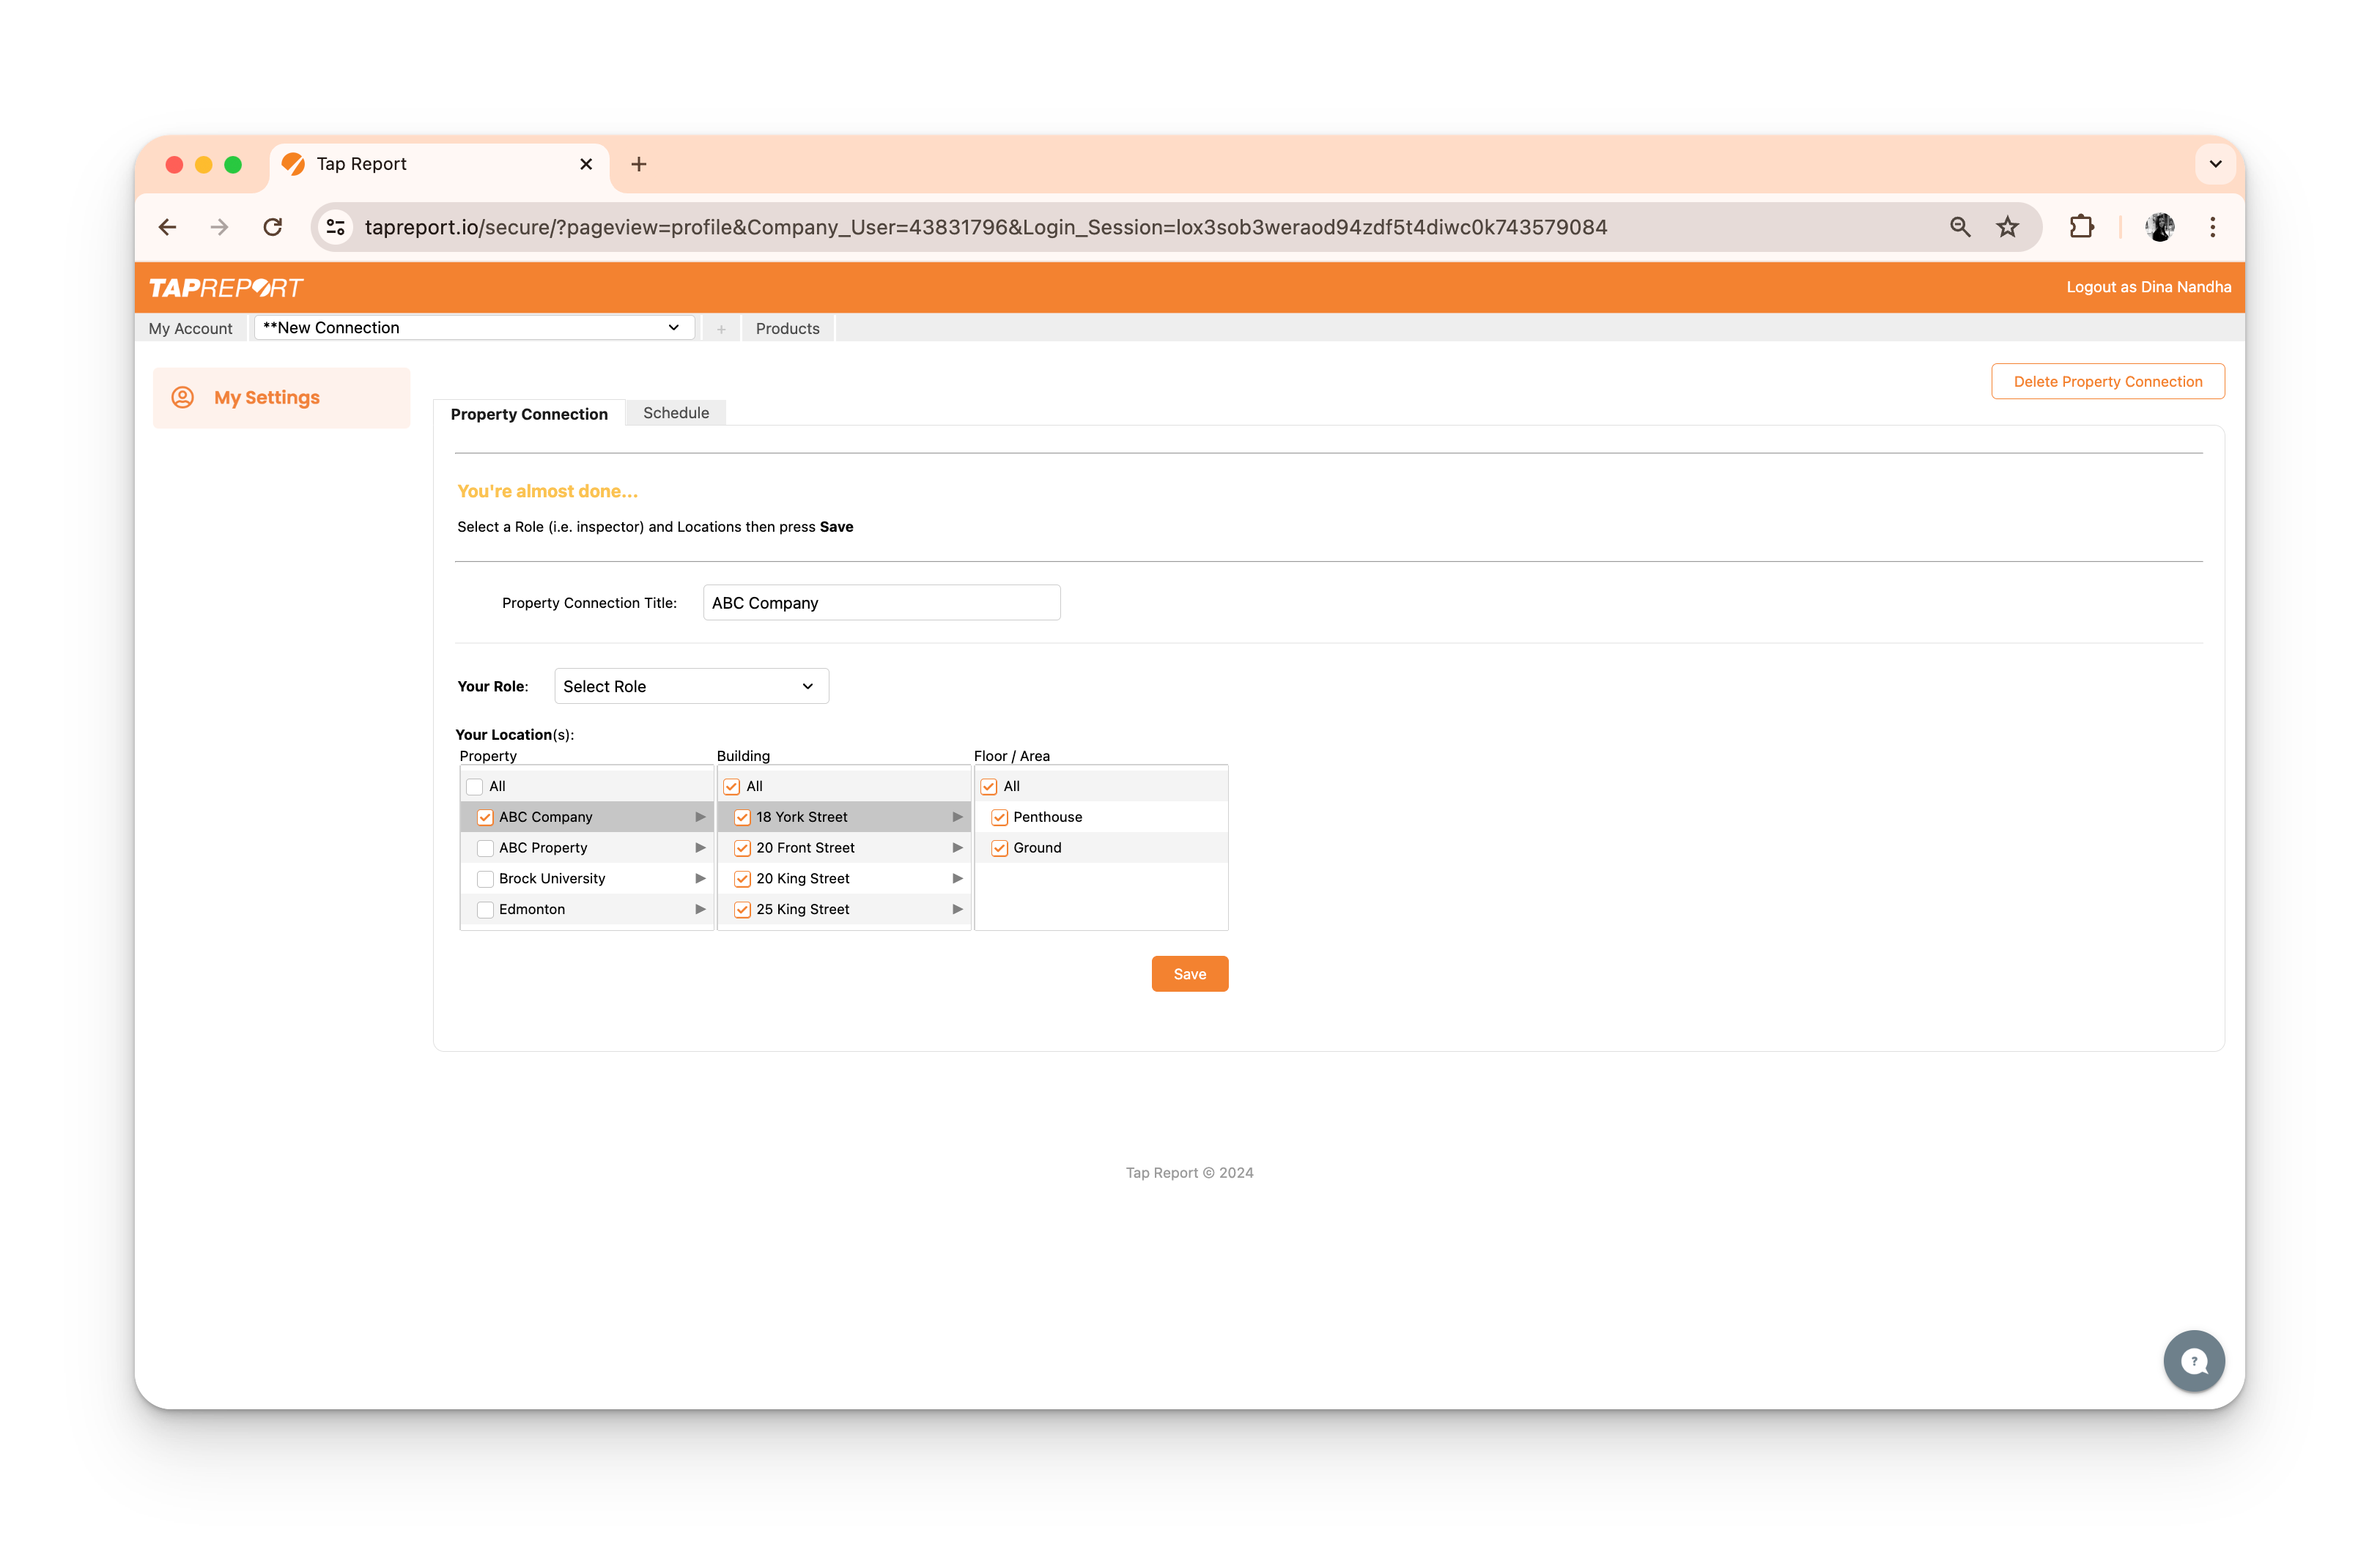Open the Products menu item

(x=787, y=329)
